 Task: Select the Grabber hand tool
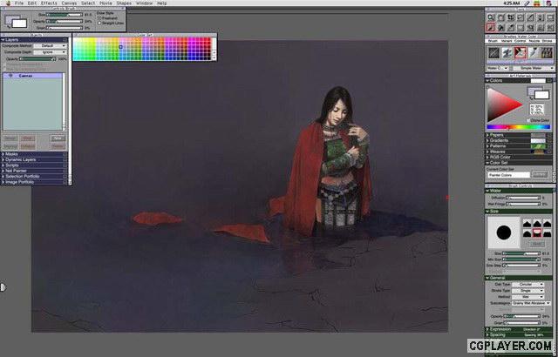tap(500, 17)
